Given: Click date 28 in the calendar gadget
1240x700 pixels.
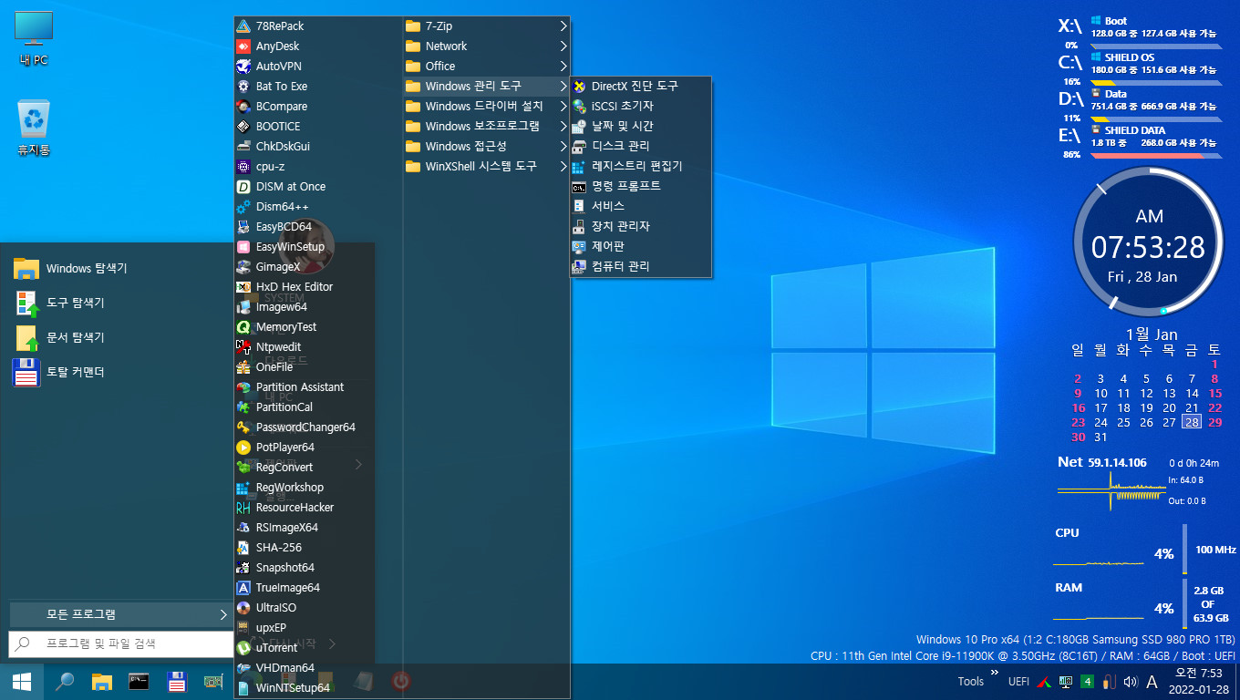Looking at the screenshot, I should tap(1192, 422).
